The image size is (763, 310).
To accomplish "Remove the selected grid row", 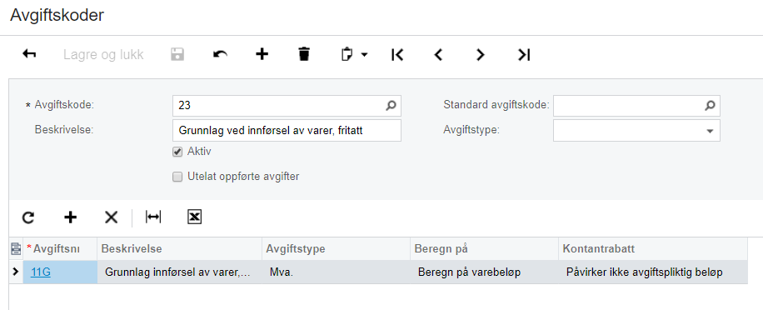I will point(112,217).
